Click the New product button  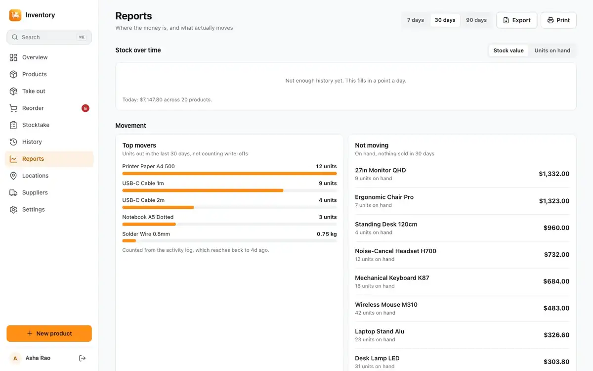(49, 333)
